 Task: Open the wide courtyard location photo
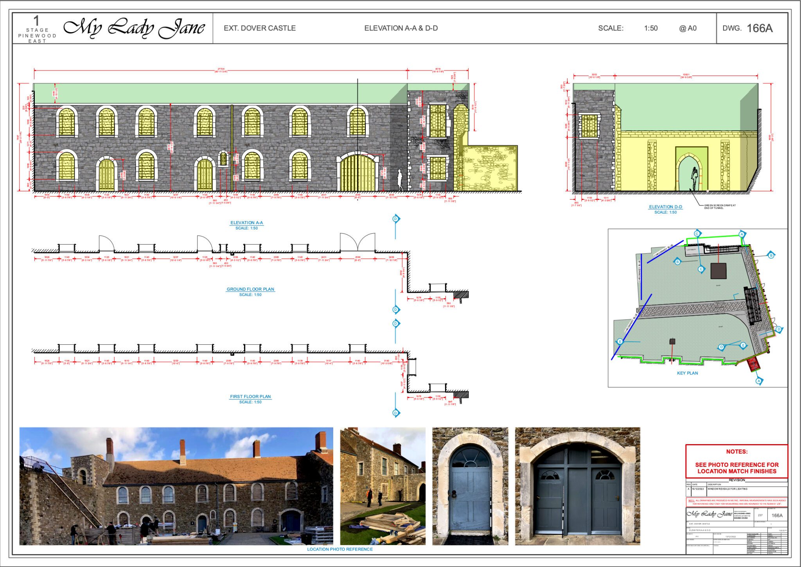176,486
